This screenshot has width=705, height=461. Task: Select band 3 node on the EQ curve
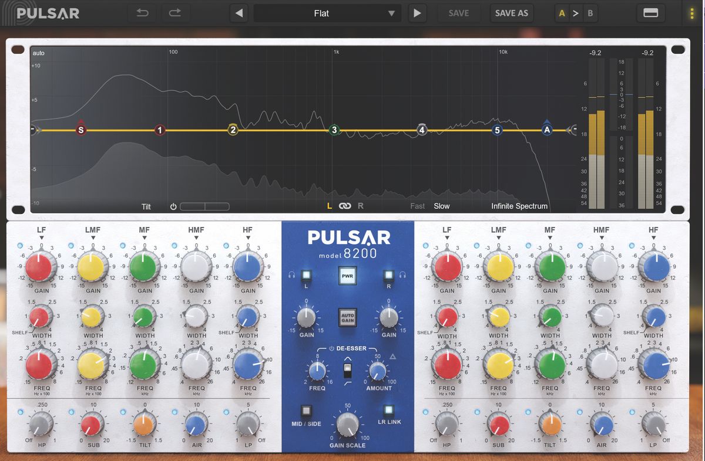(335, 130)
